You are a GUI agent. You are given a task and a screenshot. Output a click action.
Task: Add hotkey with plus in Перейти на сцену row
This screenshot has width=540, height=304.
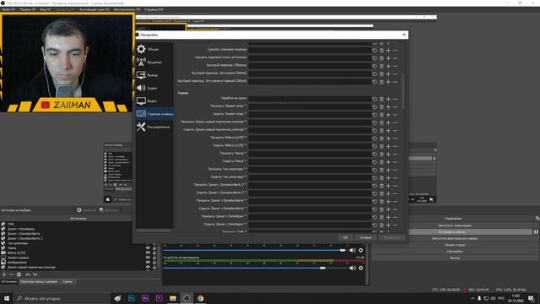[388, 99]
